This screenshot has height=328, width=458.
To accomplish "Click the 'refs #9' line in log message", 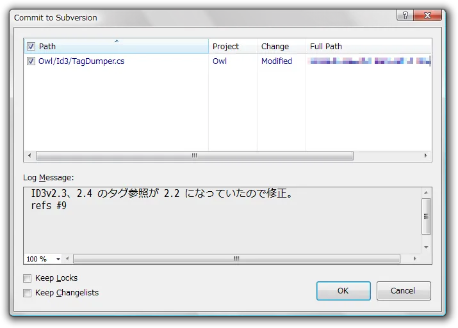I will [49, 206].
